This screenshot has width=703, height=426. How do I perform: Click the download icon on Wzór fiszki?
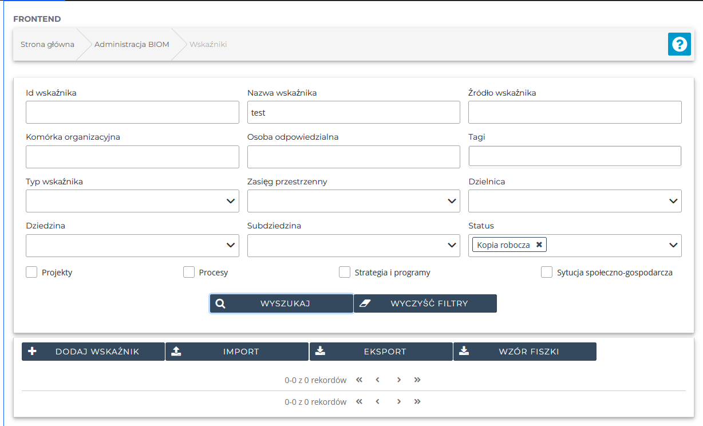pyautogui.click(x=464, y=352)
